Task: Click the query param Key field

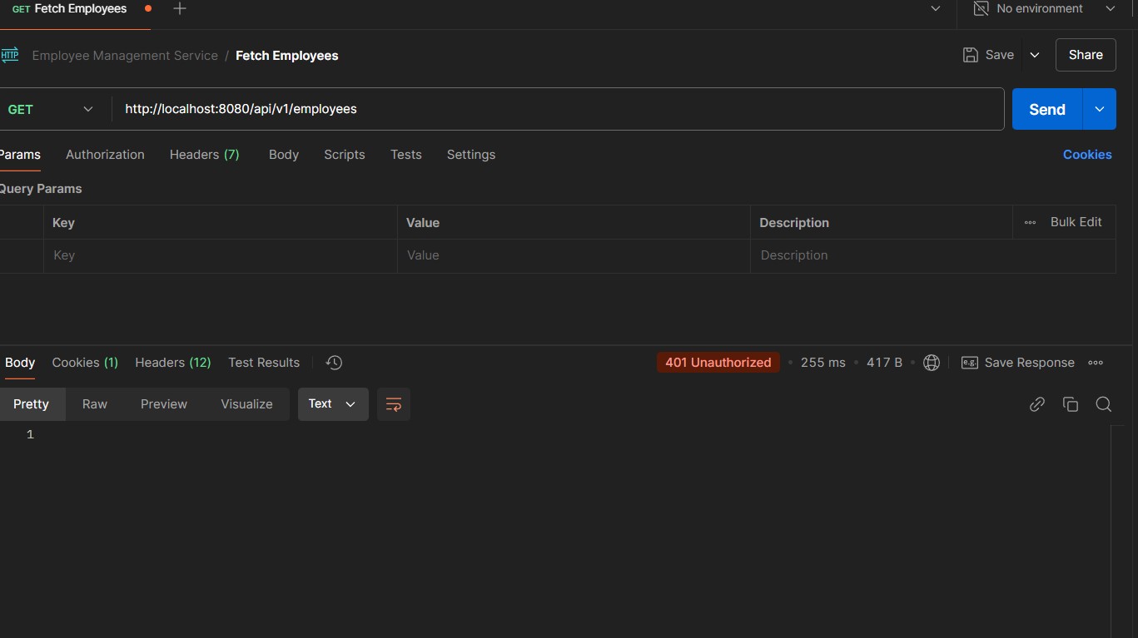Action: coord(220,255)
